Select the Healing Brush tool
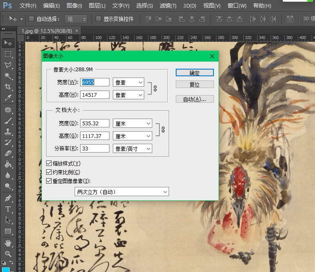 pyautogui.click(x=8, y=110)
